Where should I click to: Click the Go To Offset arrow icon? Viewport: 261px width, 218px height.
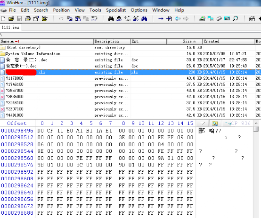click(x=161, y=19)
